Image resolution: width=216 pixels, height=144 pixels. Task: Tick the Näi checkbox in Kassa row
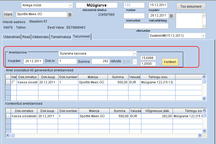click(x=13, y=82)
